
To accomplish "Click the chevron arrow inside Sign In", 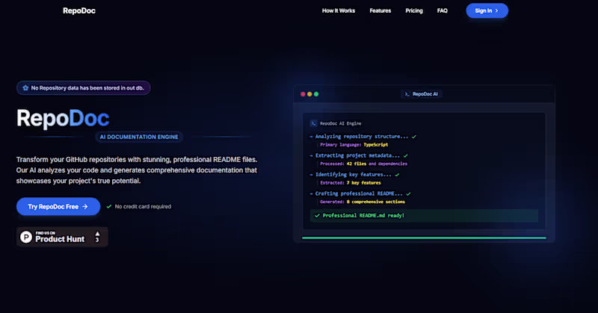I will [x=496, y=10].
